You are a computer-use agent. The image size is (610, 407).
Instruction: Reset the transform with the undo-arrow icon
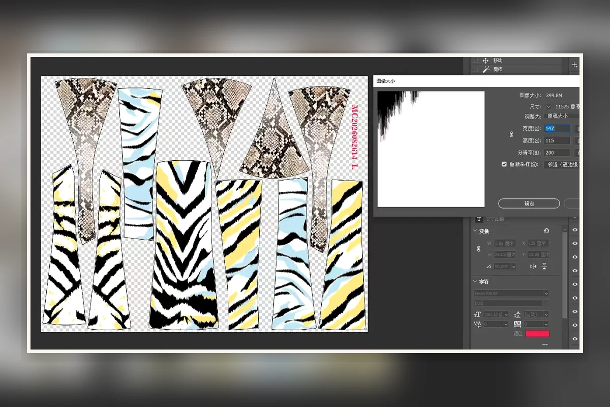[x=546, y=231]
